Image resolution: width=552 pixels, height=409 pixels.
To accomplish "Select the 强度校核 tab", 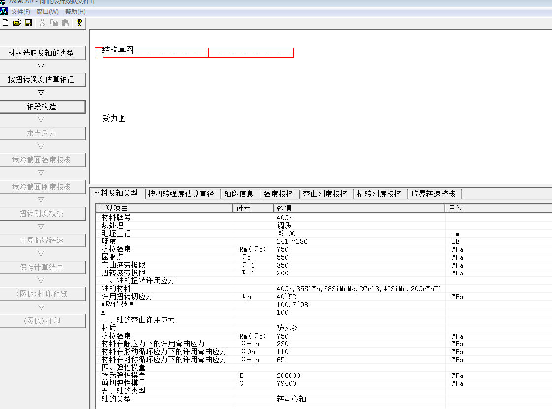I will point(278,194).
